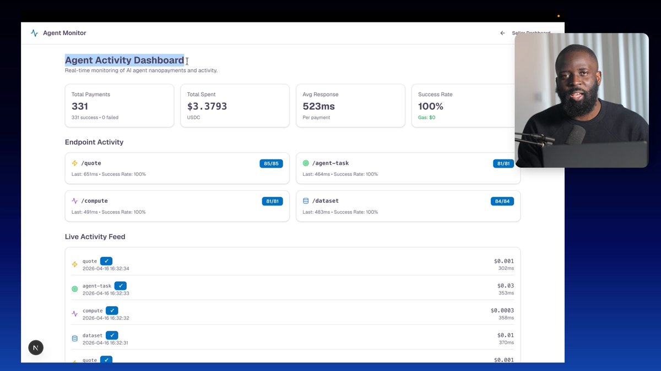
Task: Click the $3.3793 total spent value
Action: [x=207, y=106]
